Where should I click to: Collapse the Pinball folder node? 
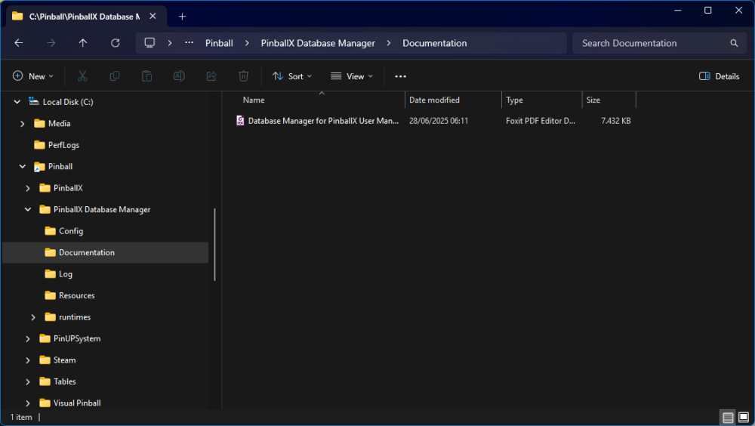[22, 166]
